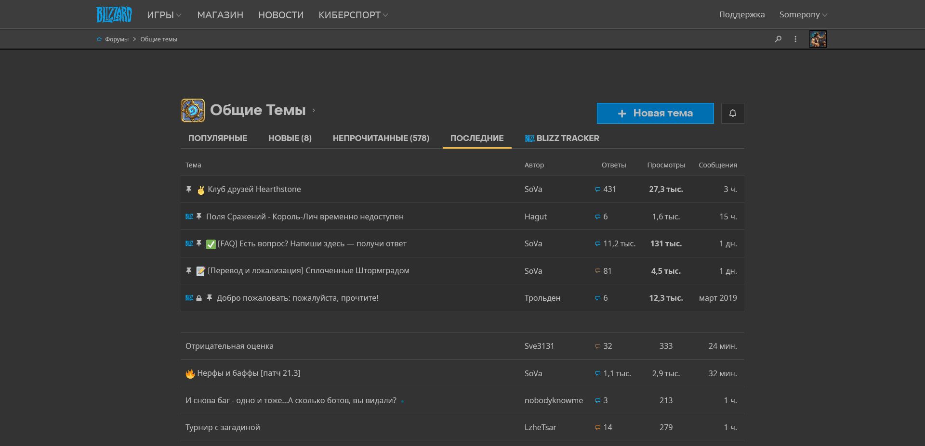The height and width of the screenshot is (446, 925).
Task: Open НОВОСТИ in top navigation
Action: pos(281,15)
